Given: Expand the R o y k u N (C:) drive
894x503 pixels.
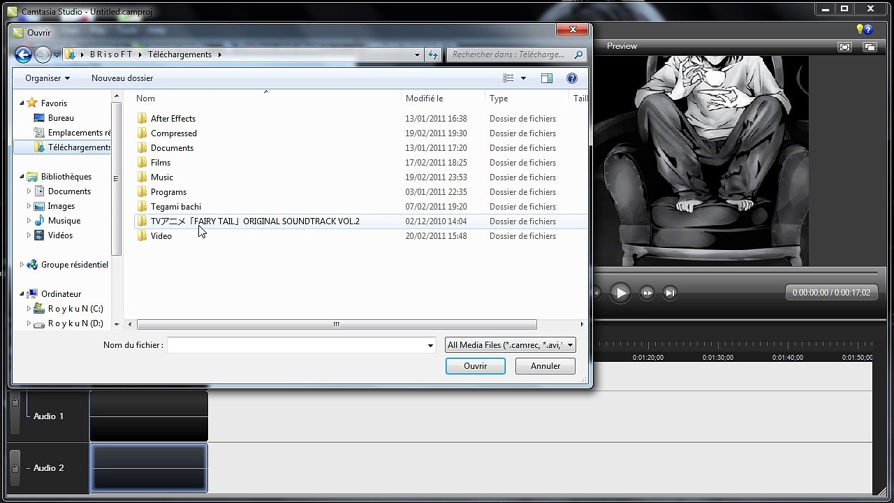Looking at the screenshot, I should 29,309.
